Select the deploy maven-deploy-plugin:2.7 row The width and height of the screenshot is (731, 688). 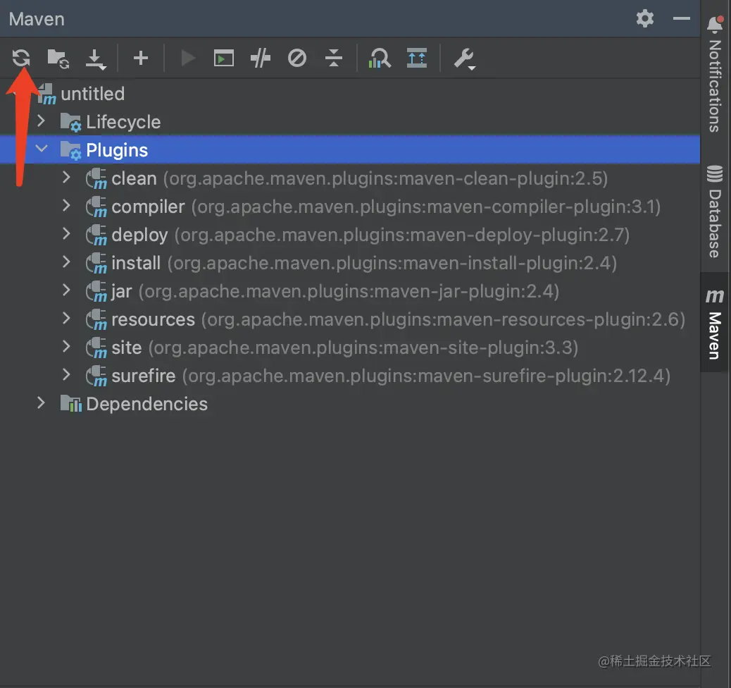coord(349,235)
